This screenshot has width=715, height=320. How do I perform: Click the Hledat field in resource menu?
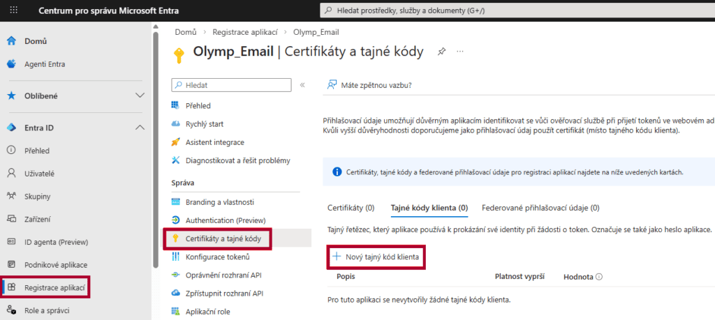[x=231, y=85]
